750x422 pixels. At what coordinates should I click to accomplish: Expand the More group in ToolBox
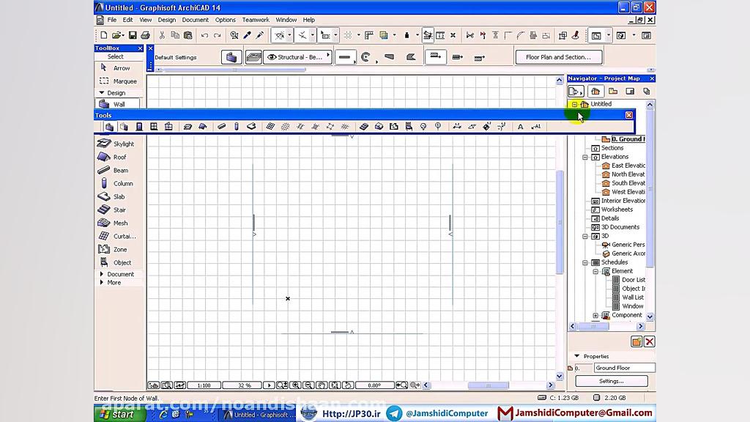(101, 283)
